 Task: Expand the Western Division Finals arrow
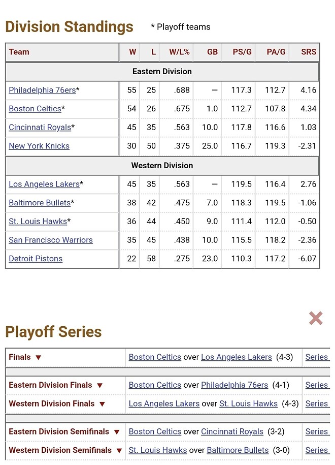coord(102,404)
